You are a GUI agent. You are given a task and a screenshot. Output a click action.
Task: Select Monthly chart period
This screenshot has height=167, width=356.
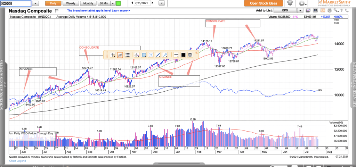(x=88, y=3)
